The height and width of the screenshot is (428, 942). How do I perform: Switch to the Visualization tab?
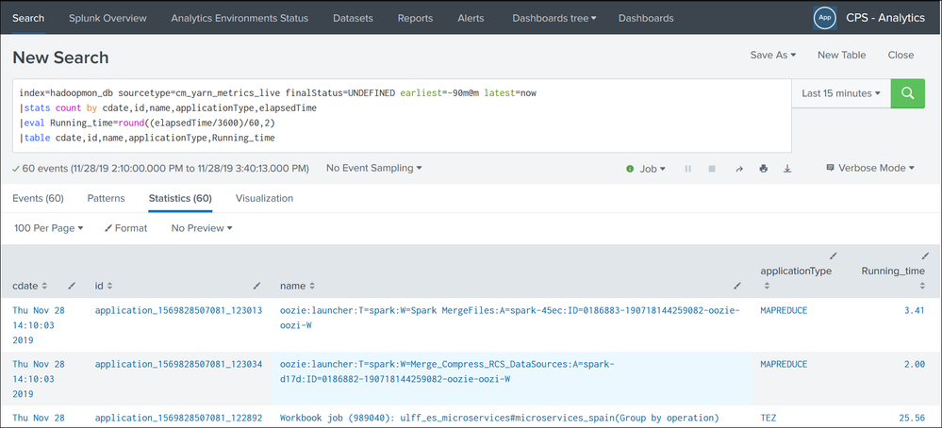point(264,198)
